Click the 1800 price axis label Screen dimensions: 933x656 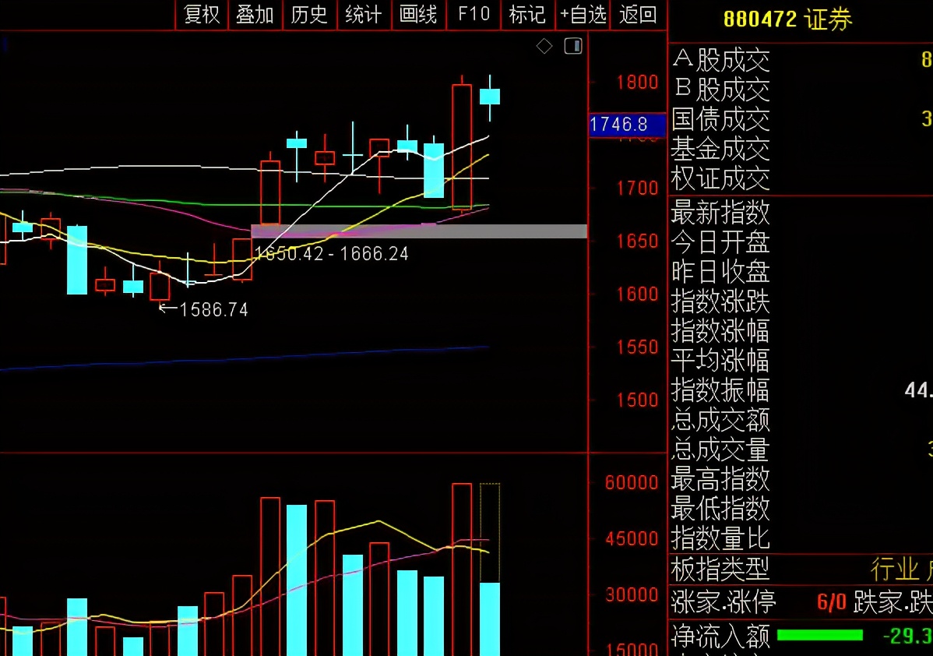[637, 82]
